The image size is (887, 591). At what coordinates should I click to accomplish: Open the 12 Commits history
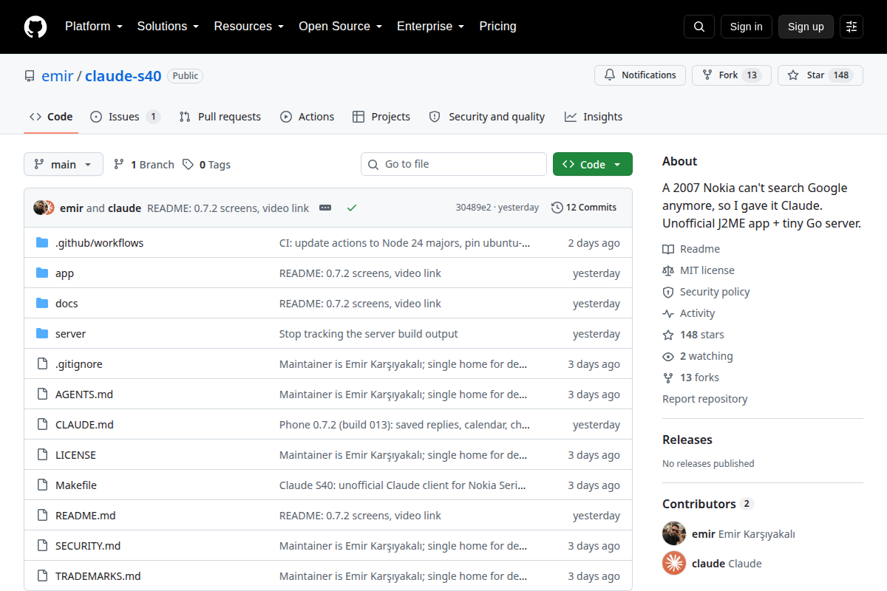584,208
